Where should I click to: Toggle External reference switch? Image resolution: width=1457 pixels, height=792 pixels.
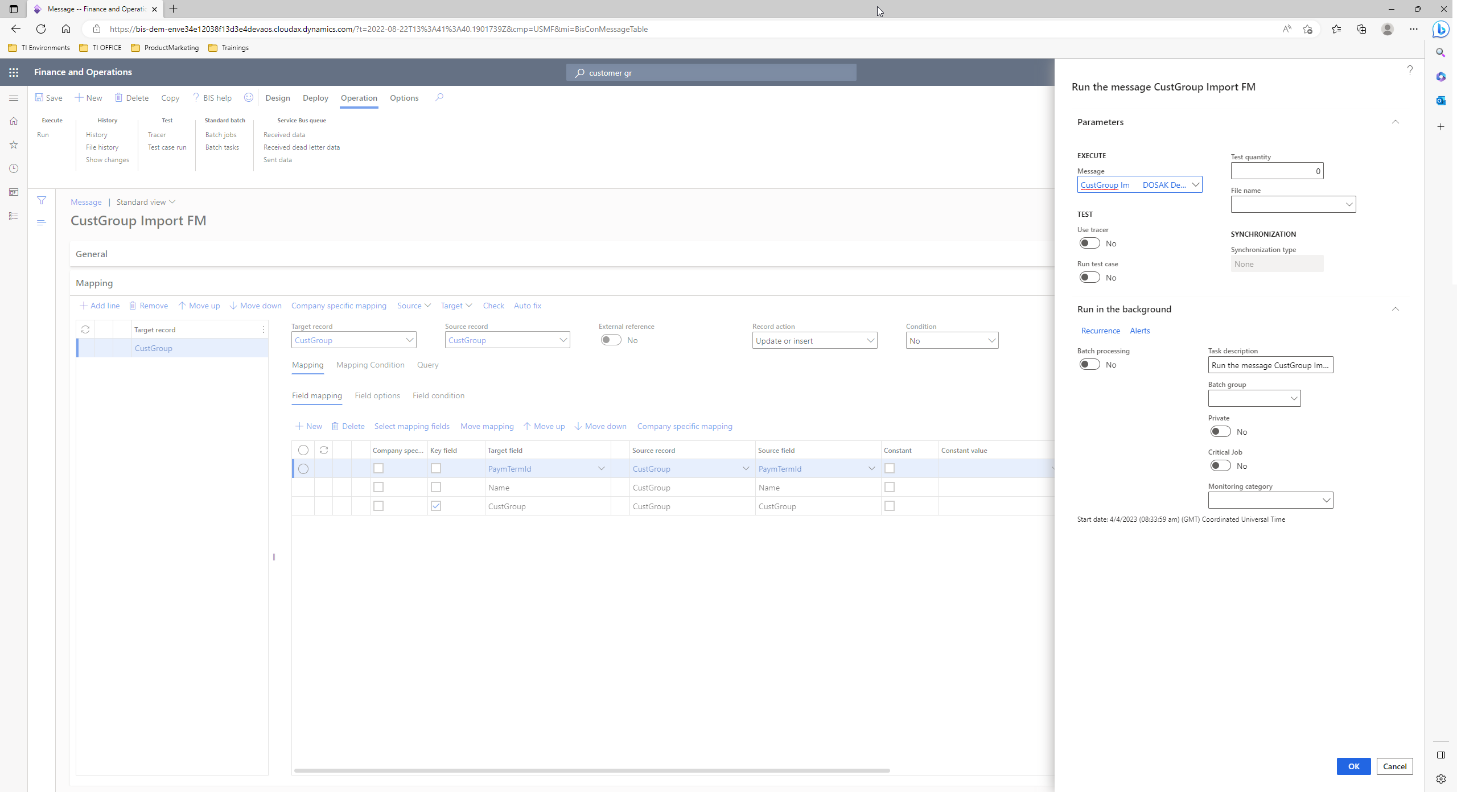pyautogui.click(x=611, y=340)
